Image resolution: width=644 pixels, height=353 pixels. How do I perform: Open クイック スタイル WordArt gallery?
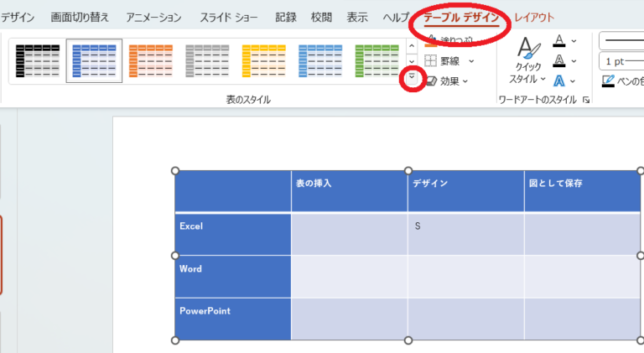click(x=527, y=60)
